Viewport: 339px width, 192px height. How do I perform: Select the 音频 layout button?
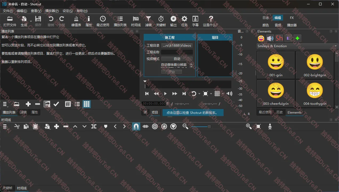[x=278, y=25]
